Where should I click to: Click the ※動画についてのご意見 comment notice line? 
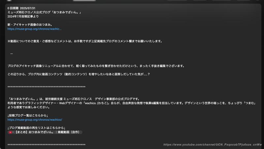pos(85,41)
